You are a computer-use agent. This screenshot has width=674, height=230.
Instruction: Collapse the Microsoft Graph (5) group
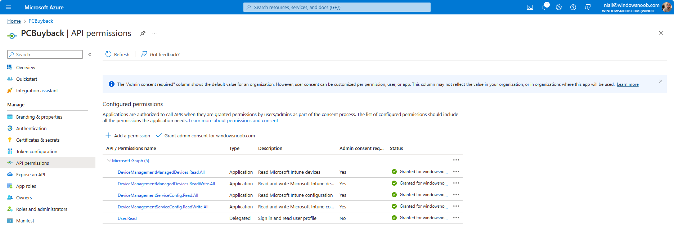coord(109,160)
